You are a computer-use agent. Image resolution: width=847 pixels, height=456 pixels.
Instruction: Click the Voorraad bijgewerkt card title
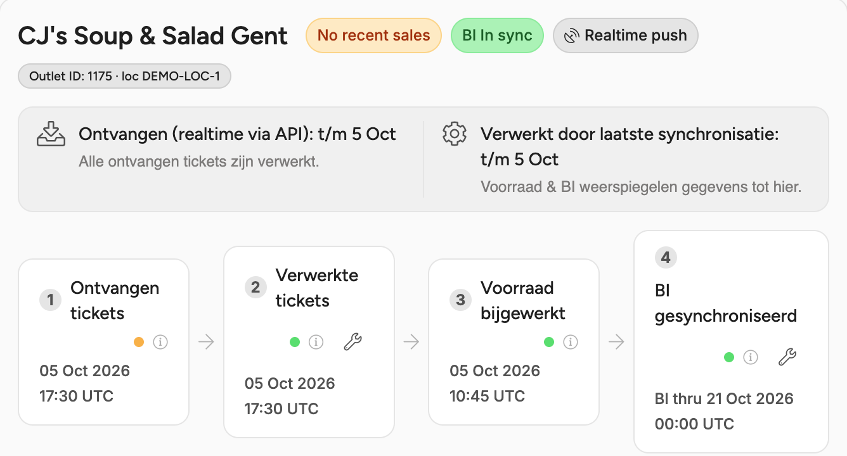tap(523, 300)
